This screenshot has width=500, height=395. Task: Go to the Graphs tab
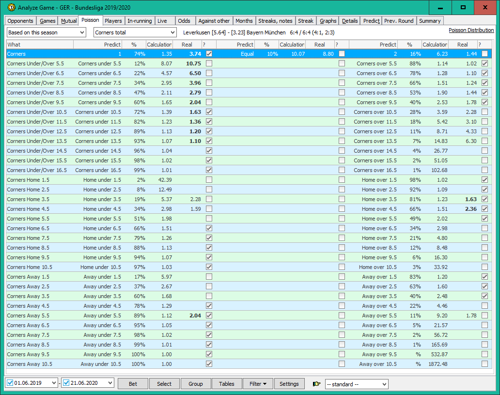tap(328, 21)
